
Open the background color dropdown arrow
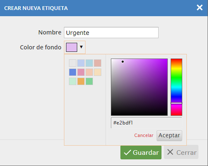(x=81, y=47)
